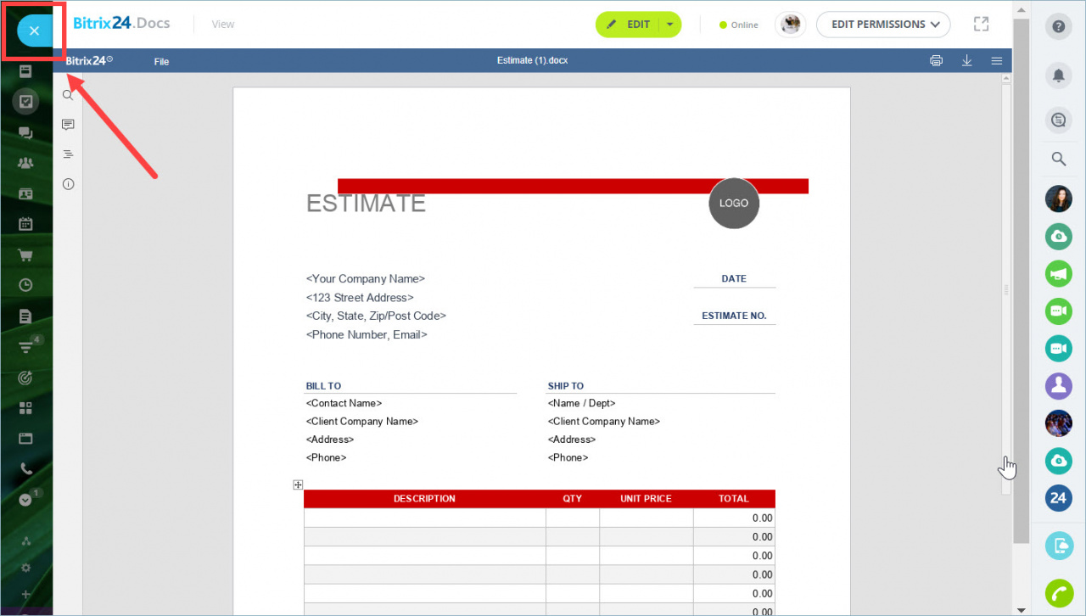Click the Bitrix24.Docs logo
The height and width of the screenshot is (616, 1086).
coord(121,24)
